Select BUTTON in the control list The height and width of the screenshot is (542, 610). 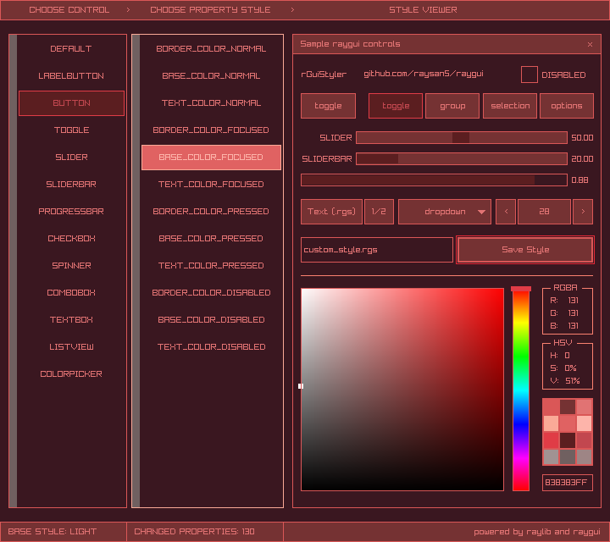click(x=71, y=103)
